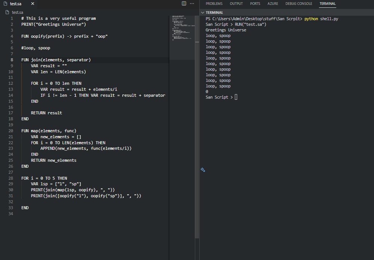This screenshot has height=260, width=374.
Task: Click line number 8 in the gutter
Action: 12,60
